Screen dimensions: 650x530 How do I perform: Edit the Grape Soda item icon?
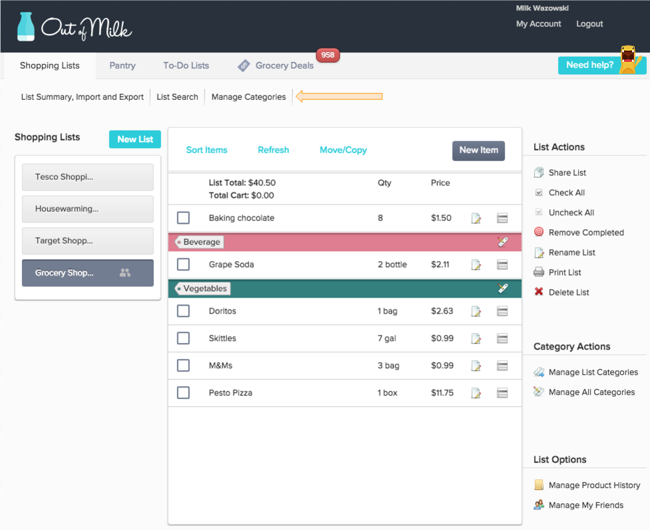pos(476,264)
